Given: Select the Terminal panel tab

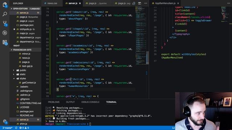Looking at the screenshot, I should (x=111, y=102).
